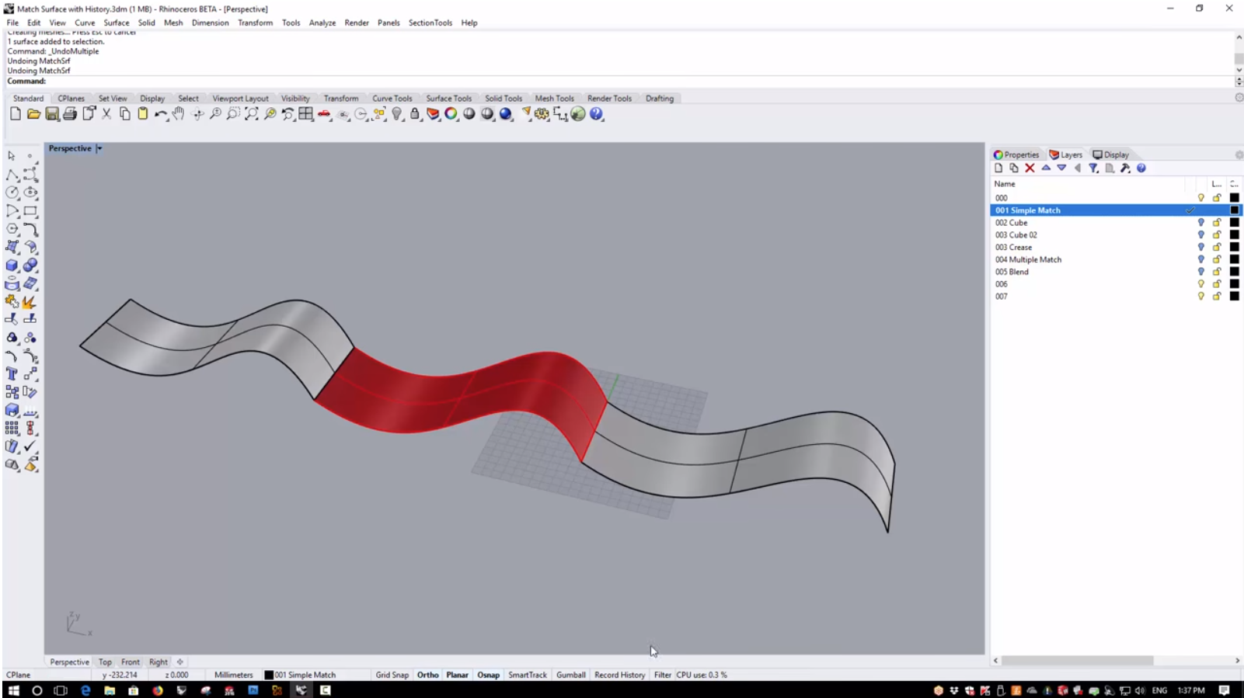Click color swatch of layer 007
The height and width of the screenshot is (698, 1244).
coord(1234,297)
